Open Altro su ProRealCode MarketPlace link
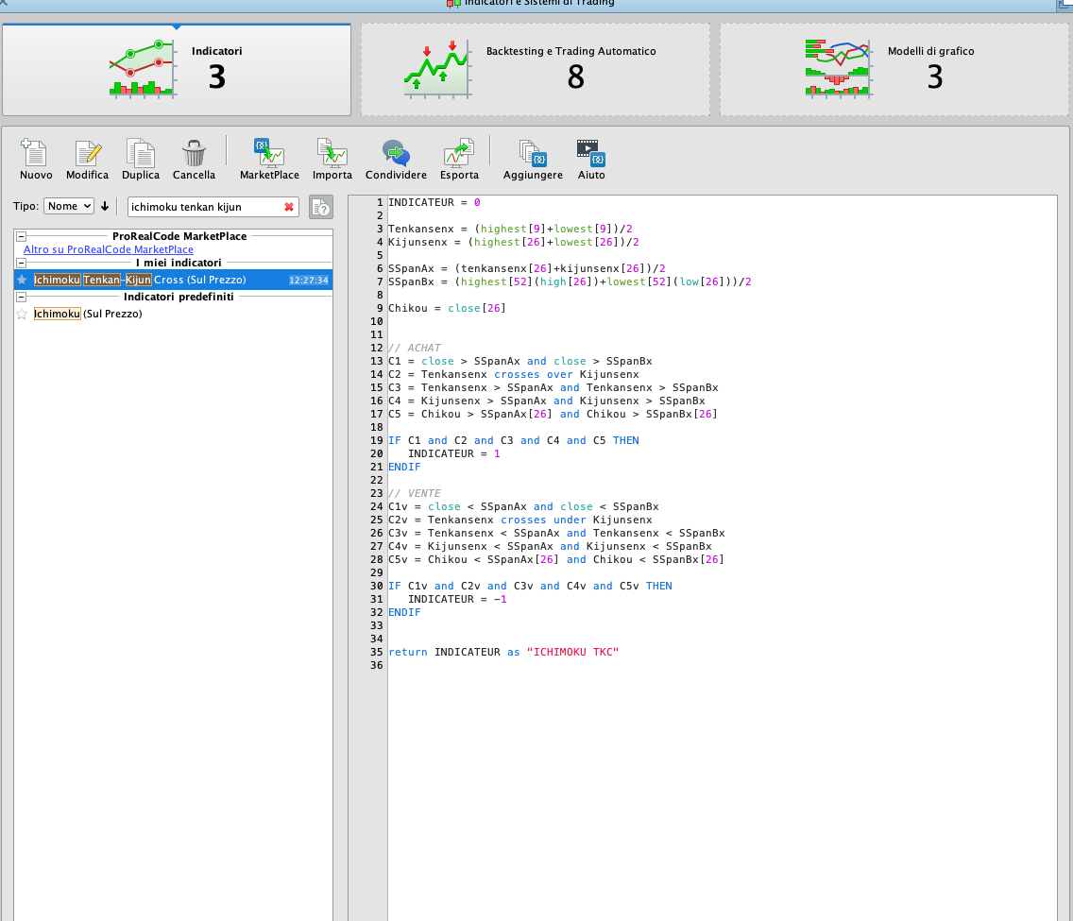The height and width of the screenshot is (921, 1073). (109, 249)
